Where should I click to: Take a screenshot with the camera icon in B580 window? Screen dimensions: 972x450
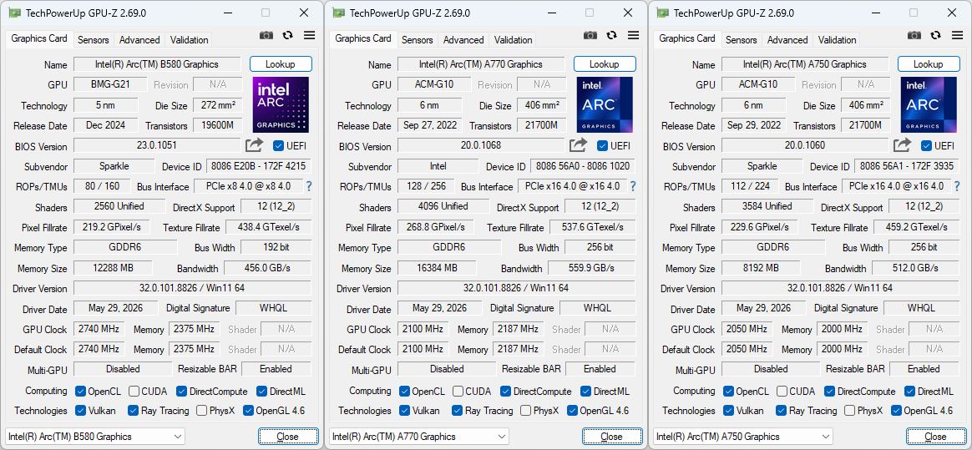click(266, 35)
